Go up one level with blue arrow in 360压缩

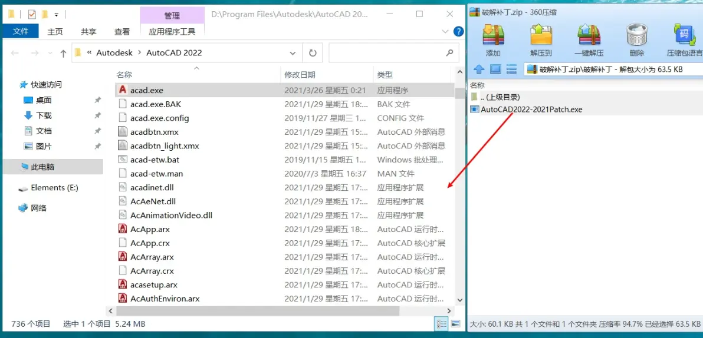point(479,69)
